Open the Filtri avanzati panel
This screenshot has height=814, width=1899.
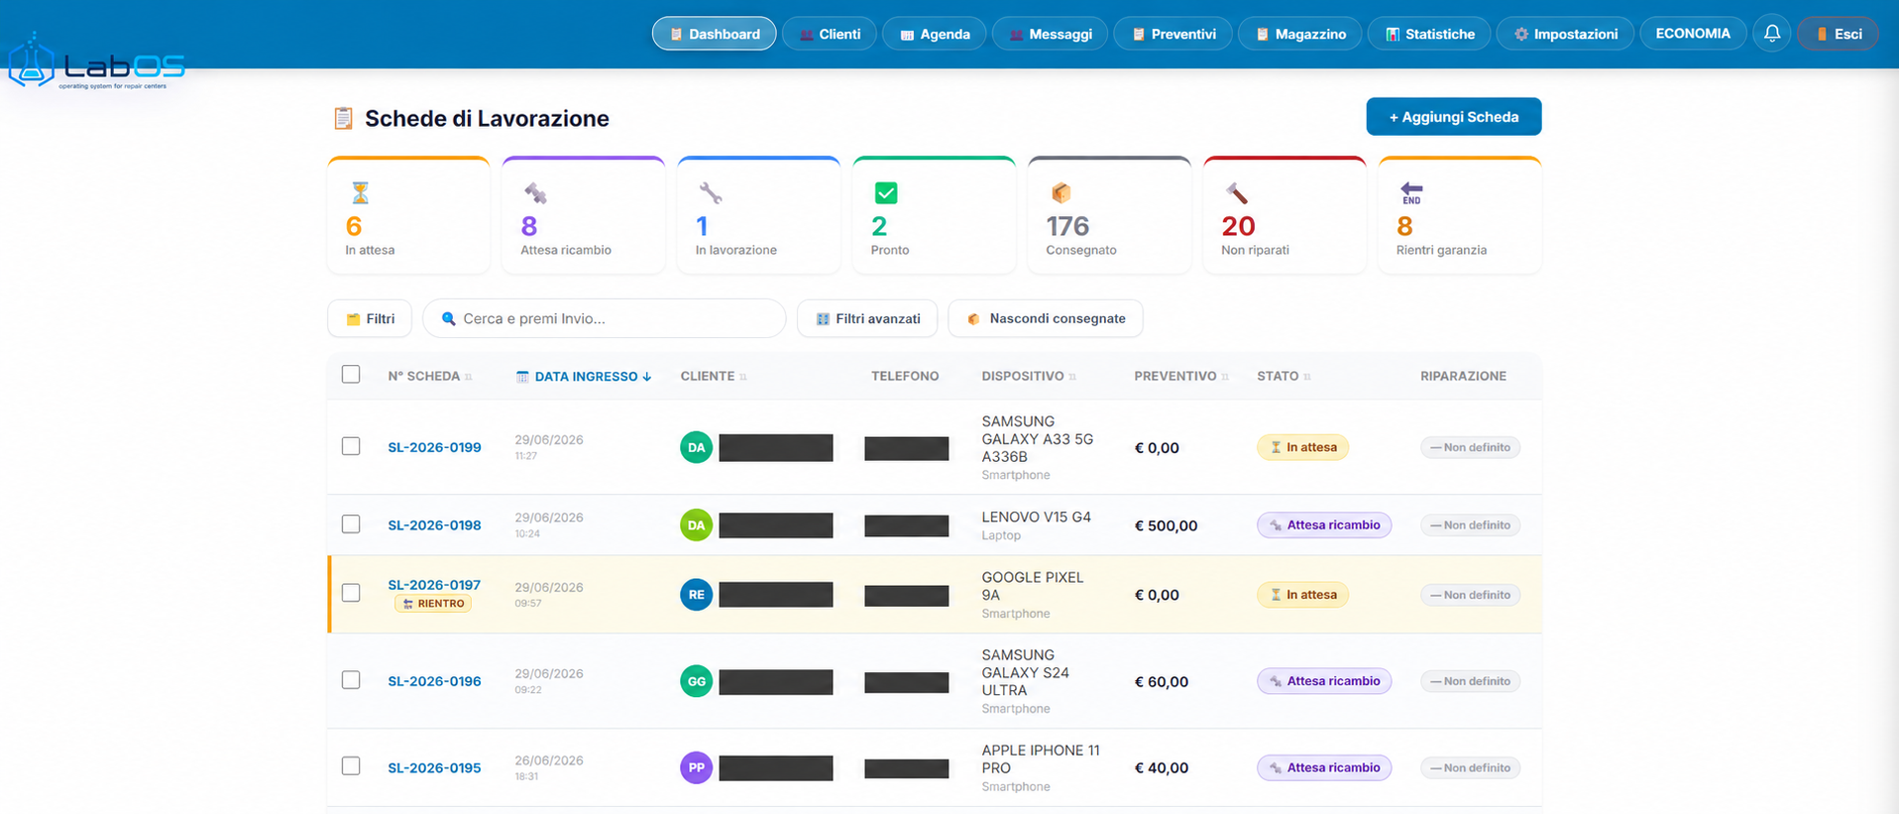867,318
